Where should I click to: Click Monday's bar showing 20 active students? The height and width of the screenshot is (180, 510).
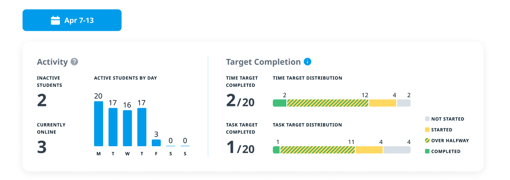98,124
